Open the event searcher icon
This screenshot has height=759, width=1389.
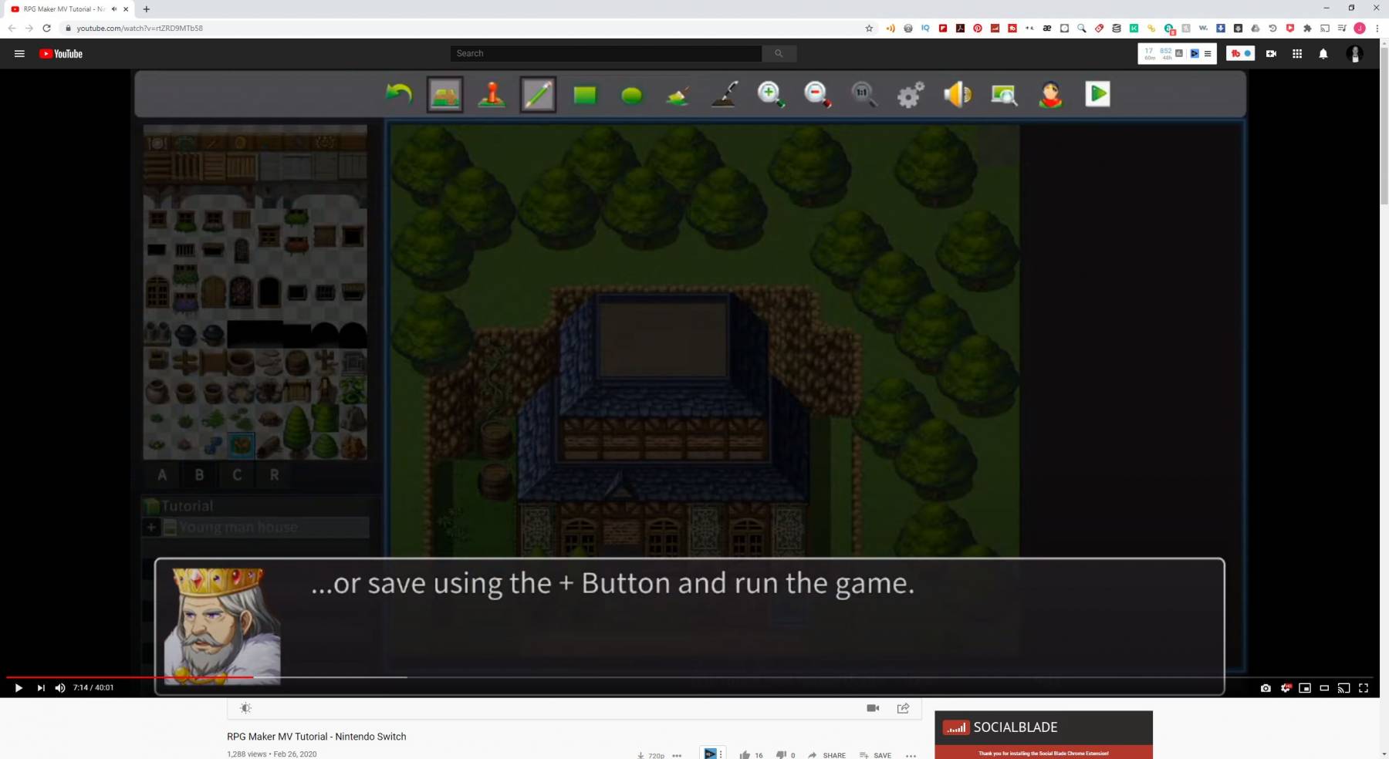[x=1004, y=94]
